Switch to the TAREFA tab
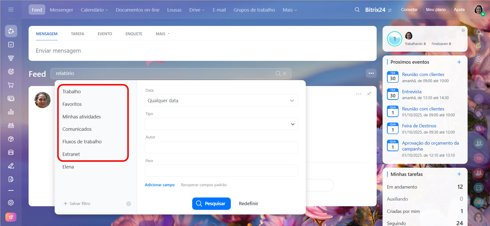 77,34
